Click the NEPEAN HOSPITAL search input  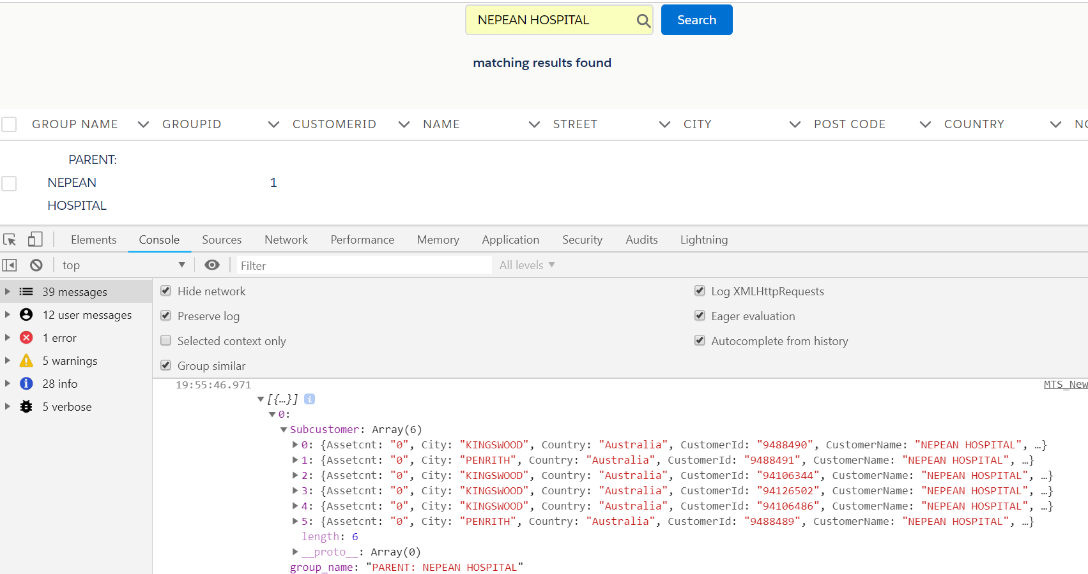pyautogui.click(x=559, y=20)
